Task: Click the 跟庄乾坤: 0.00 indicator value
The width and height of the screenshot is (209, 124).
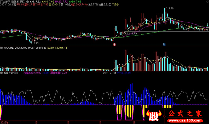Action: (x=59, y=73)
